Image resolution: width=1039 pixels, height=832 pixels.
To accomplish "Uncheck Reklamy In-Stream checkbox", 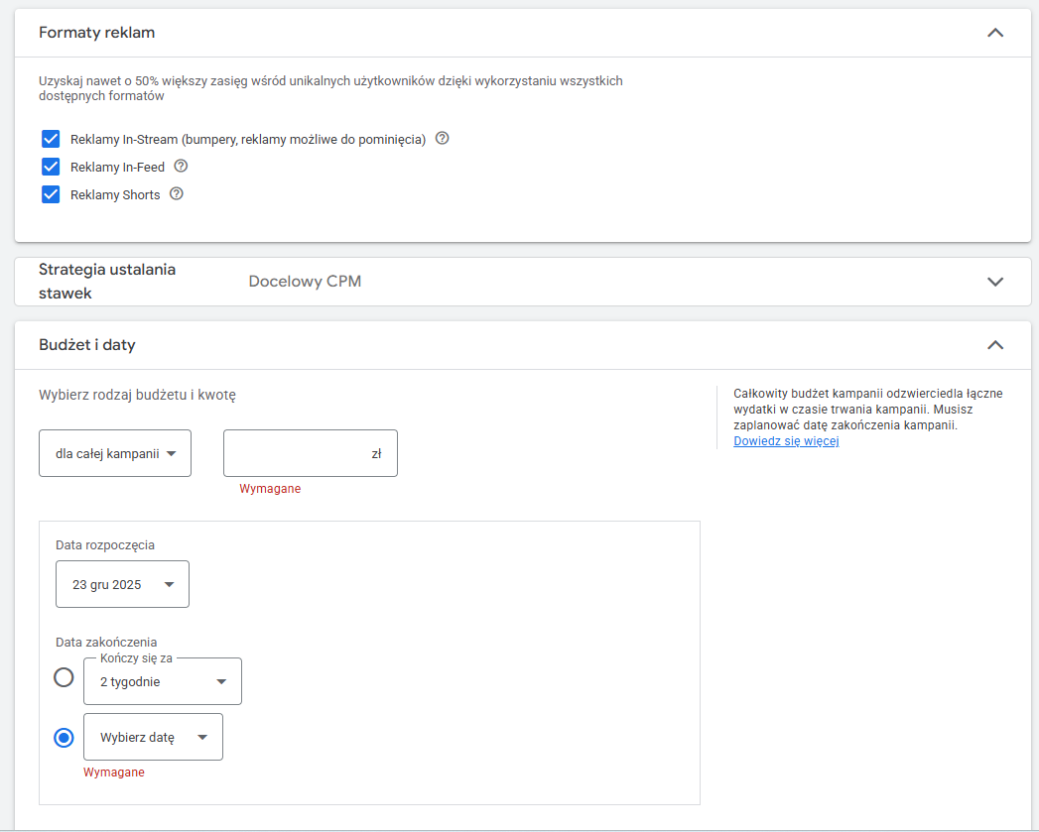I will coord(52,139).
